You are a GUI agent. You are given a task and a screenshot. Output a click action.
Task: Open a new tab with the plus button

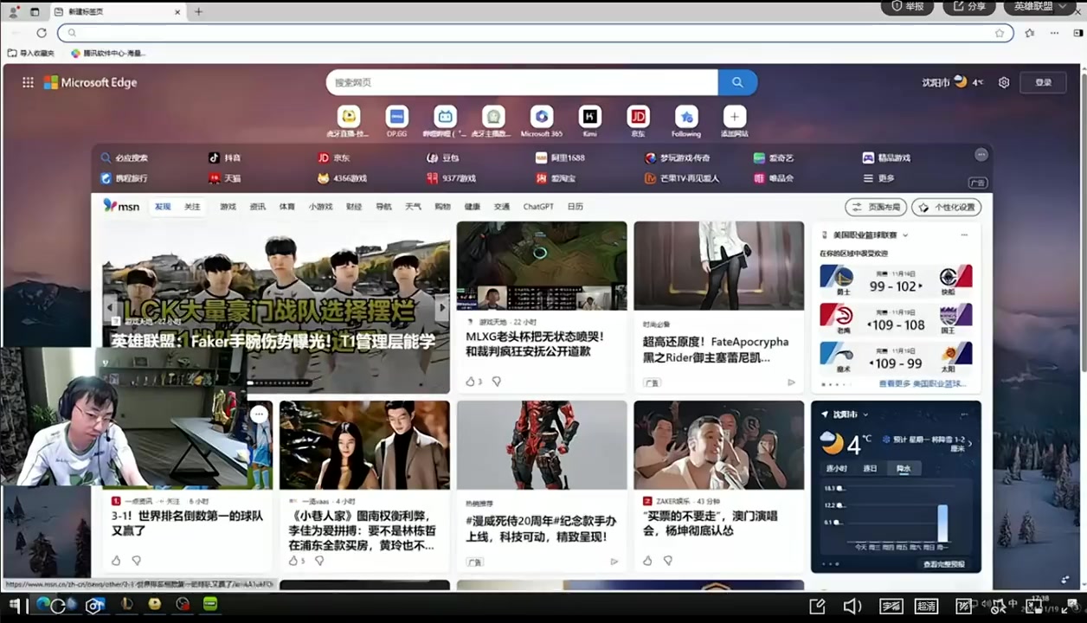click(198, 11)
